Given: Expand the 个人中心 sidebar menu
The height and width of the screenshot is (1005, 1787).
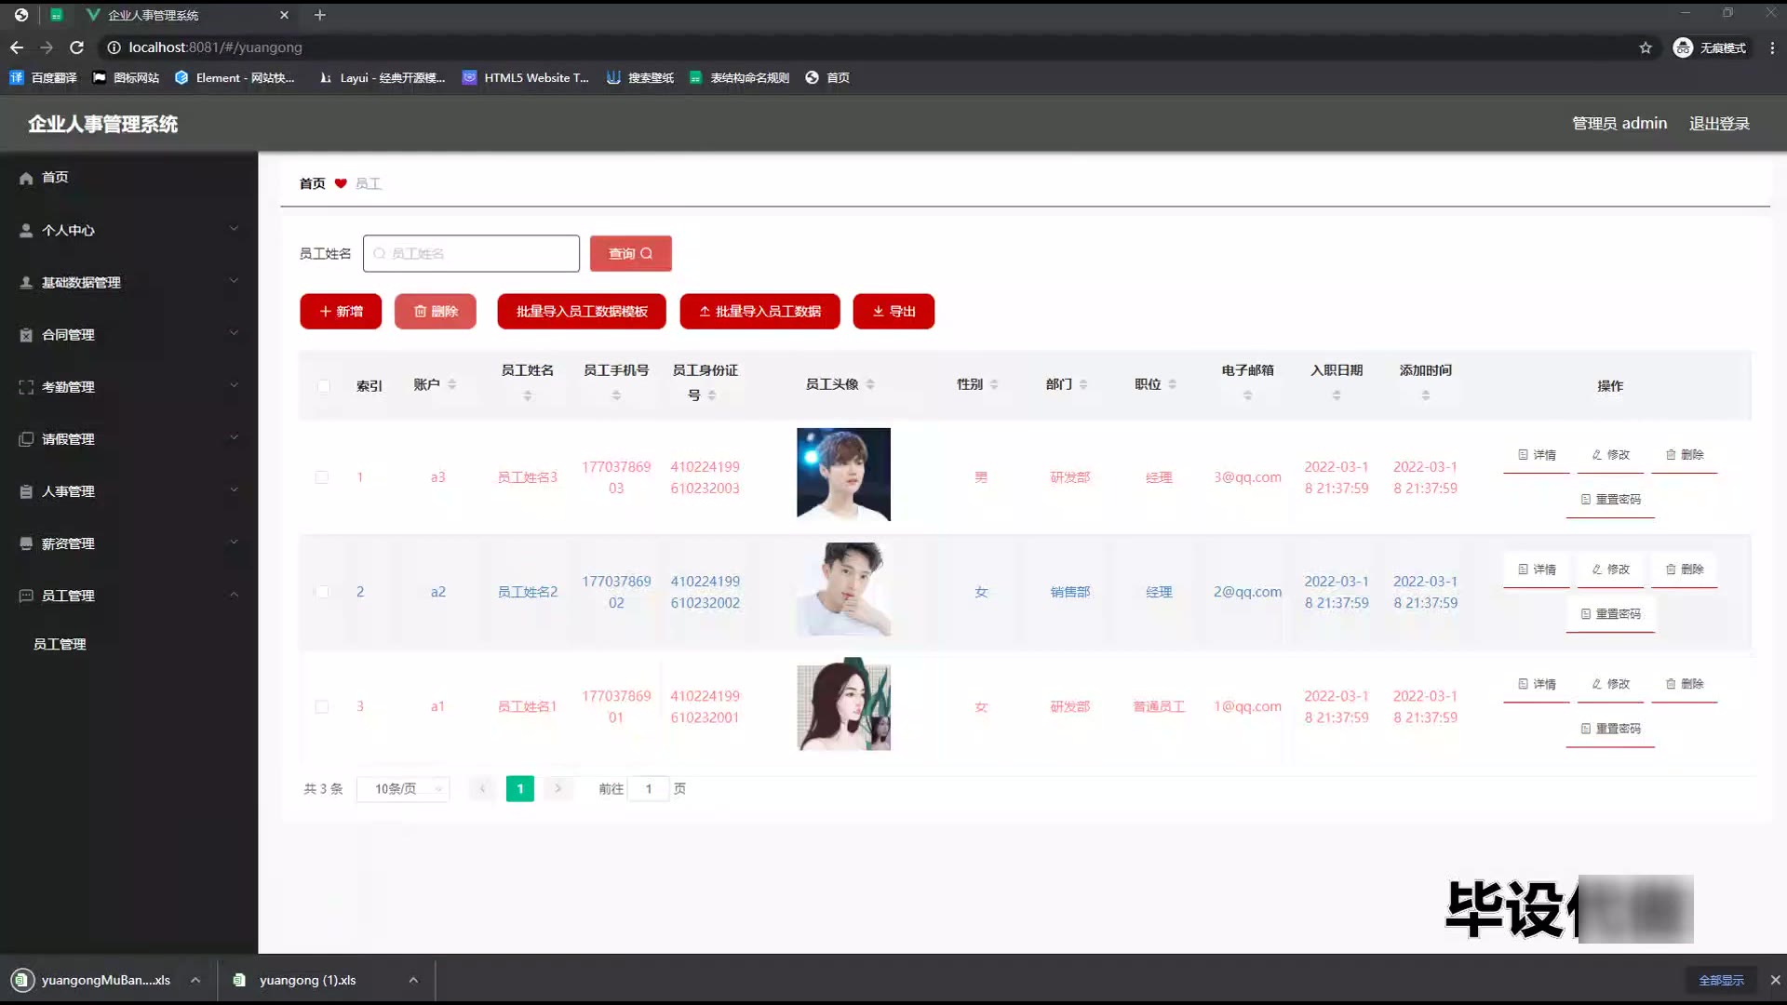Looking at the screenshot, I should 128,230.
